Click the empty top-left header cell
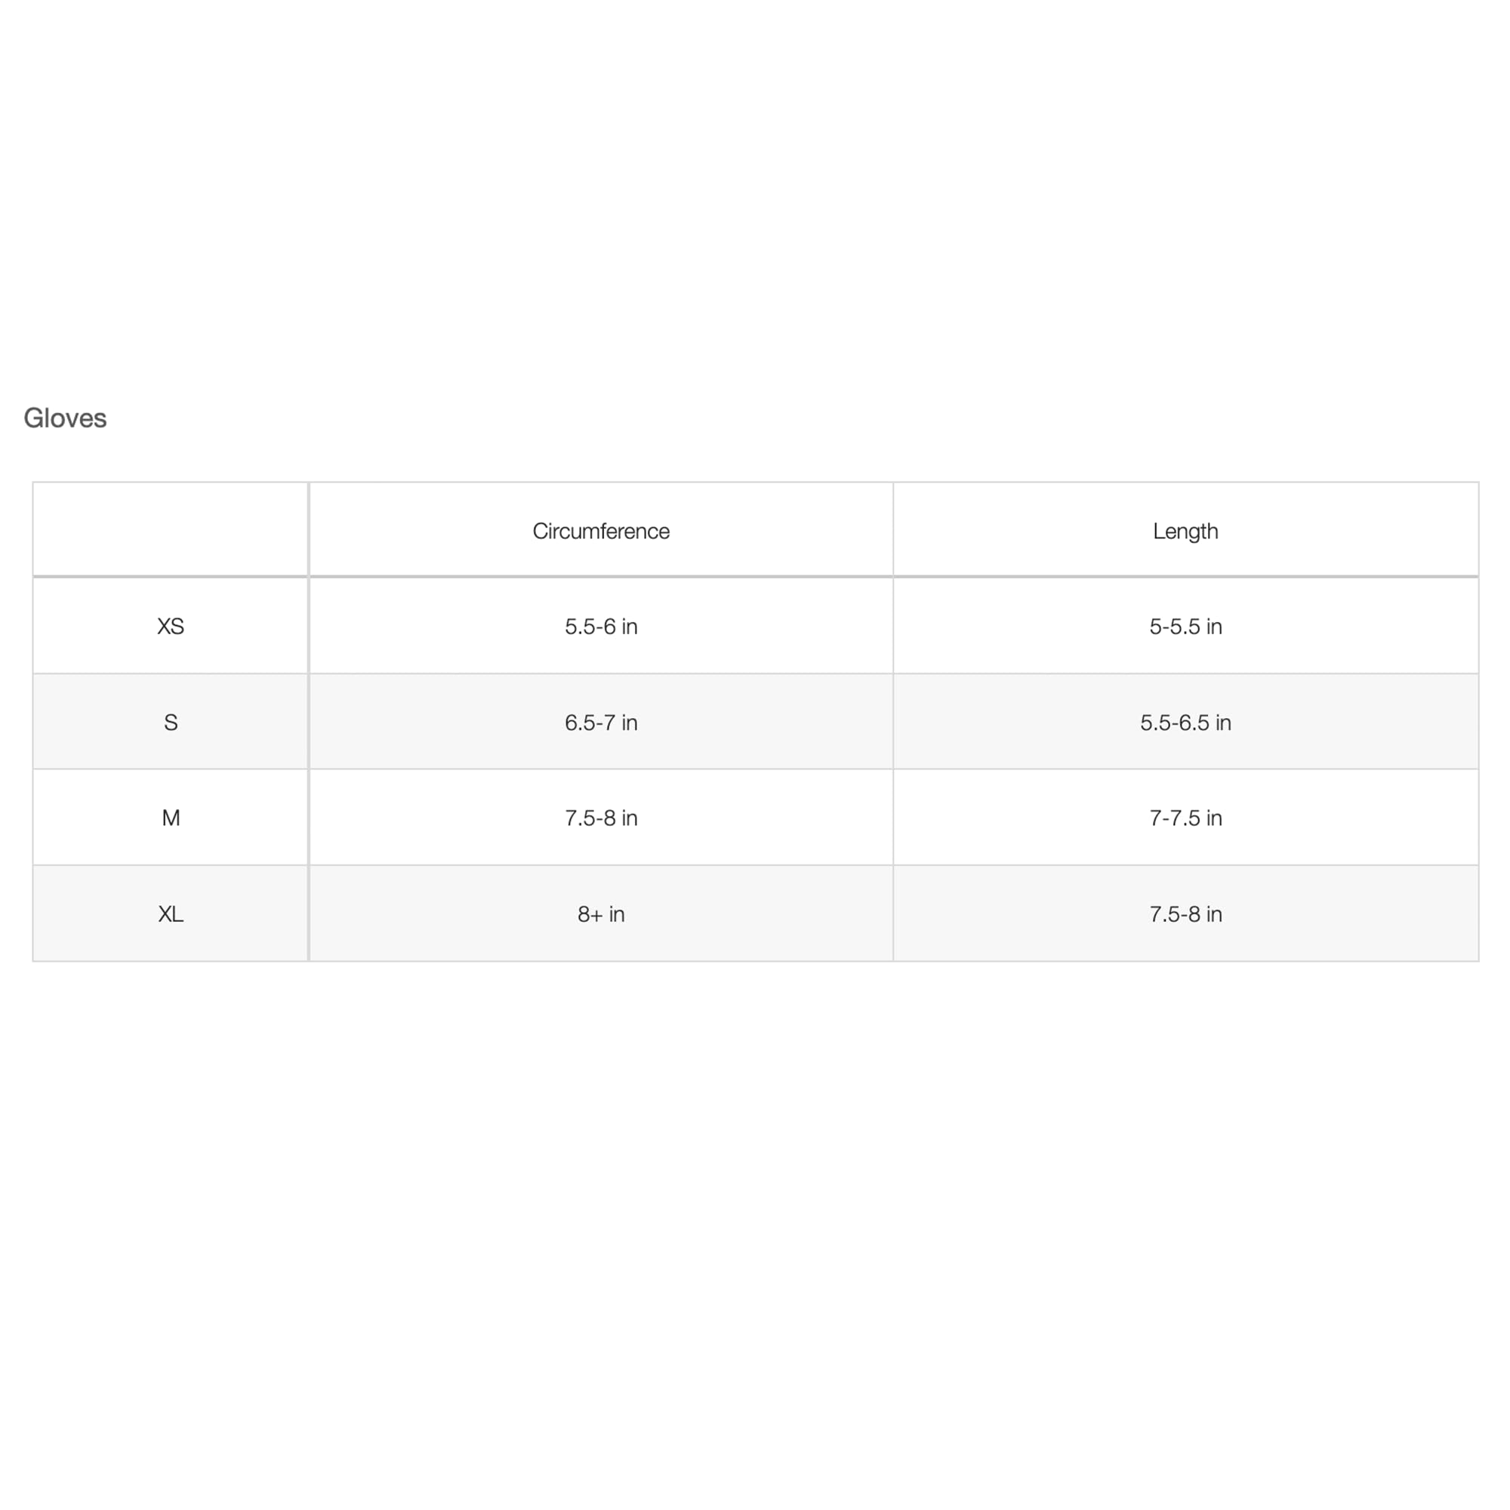The height and width of the screenshot is (1510, 1510). click(171, 530)
